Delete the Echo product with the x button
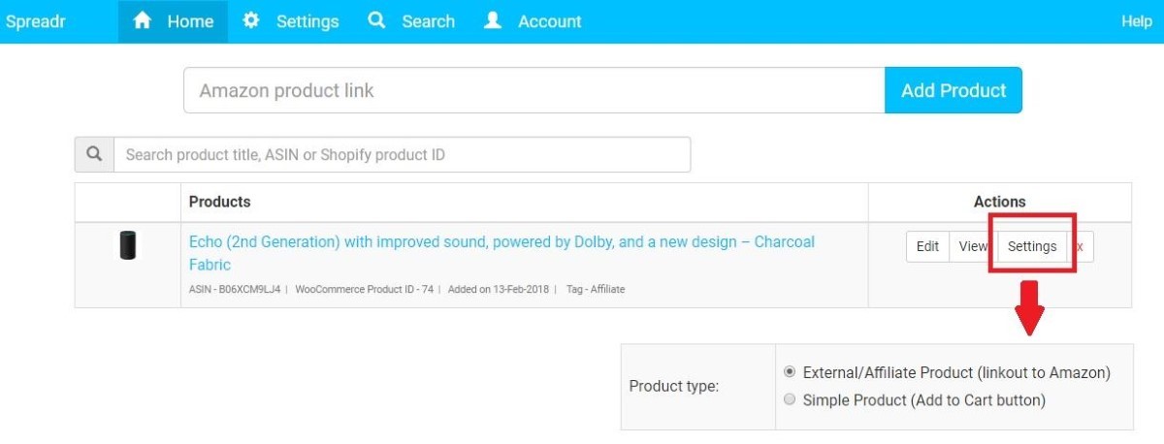The width and height of the screenshot is (1164, 444). [x=1080, y=246]
